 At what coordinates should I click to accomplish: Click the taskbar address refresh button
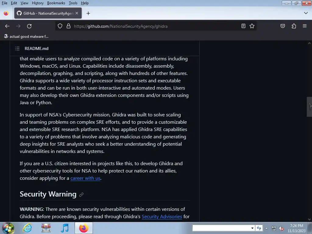tap(259, 228)
